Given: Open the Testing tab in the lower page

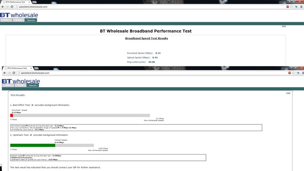Looking at the screenshot, I should pyautogui.click(x=20, y=85).
